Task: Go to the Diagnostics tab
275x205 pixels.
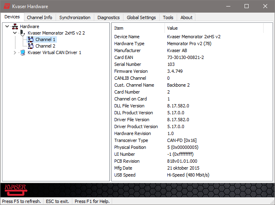Action: pos(108,17)
